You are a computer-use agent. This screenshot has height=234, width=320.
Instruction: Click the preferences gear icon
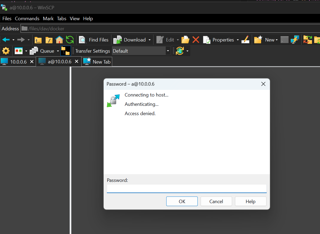[x=6, y=51]
